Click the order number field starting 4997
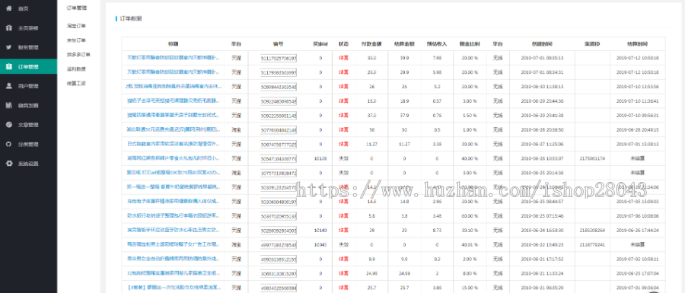This screenshot has height=293, width=685. [x=279, y=244]
